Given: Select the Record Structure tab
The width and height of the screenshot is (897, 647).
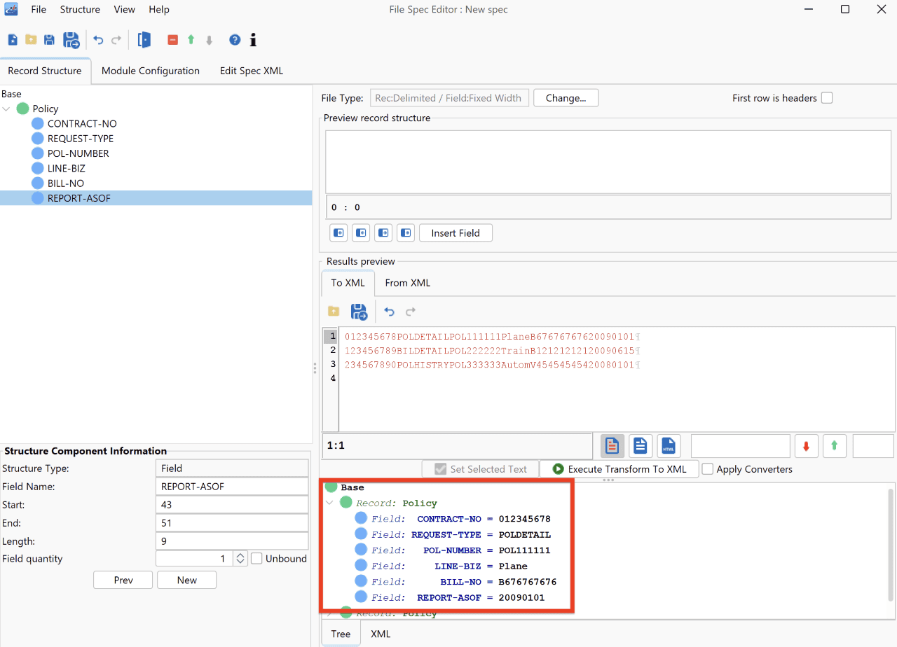Looking at the screenshot, I should point(45,71).
